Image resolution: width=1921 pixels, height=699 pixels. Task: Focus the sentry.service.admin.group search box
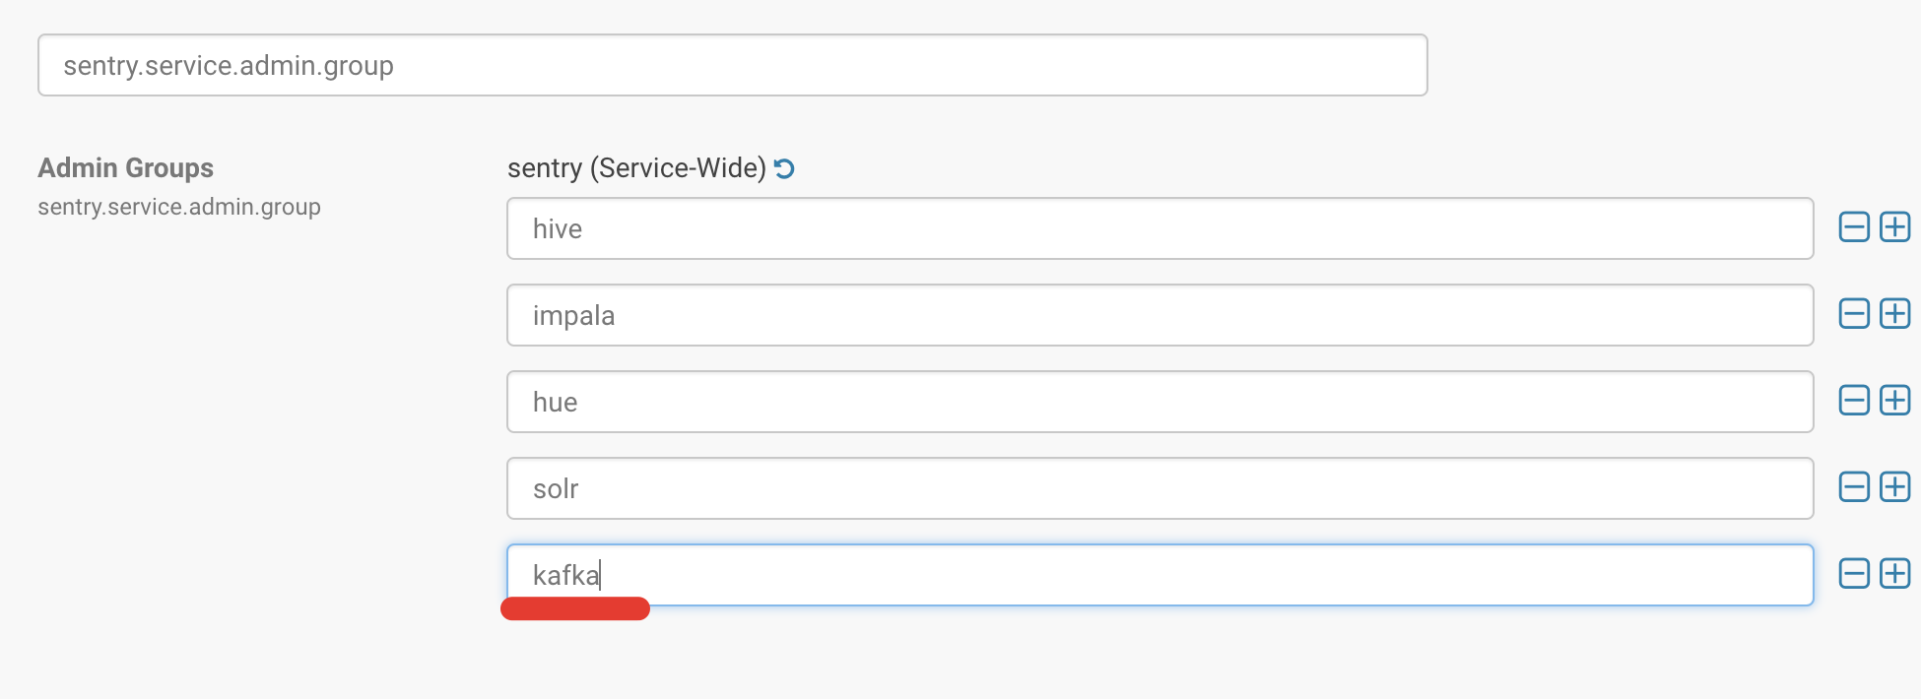click(x=732, y=65)
